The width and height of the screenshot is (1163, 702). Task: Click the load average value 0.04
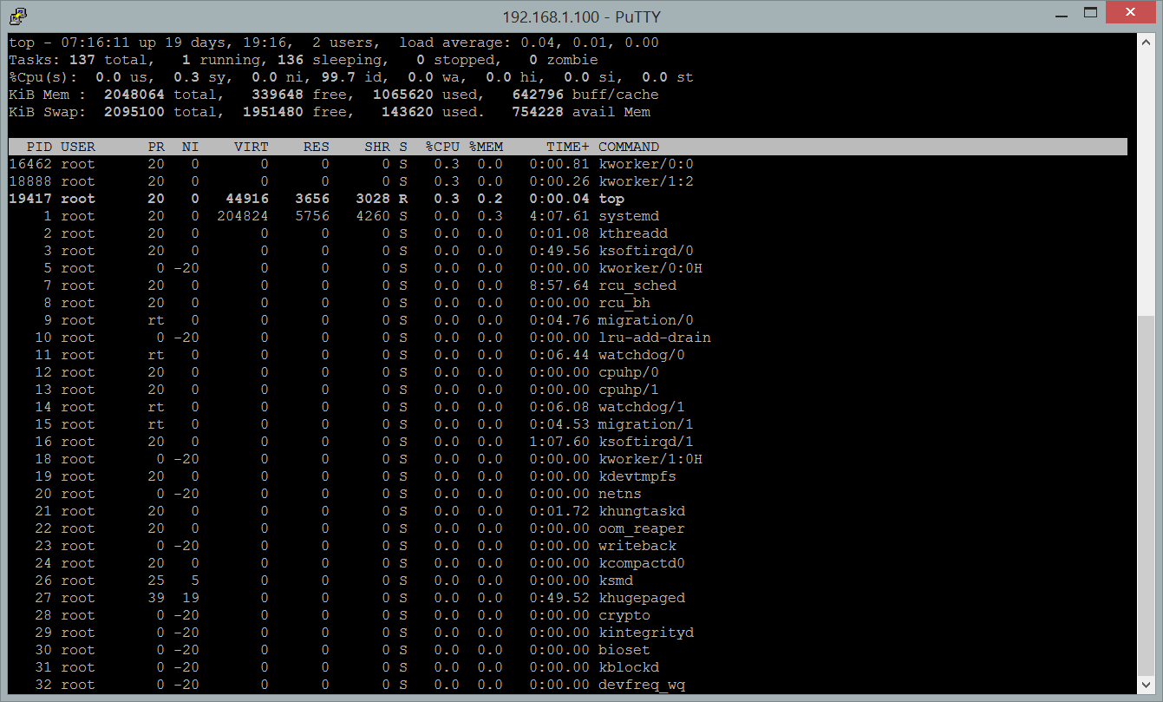pos(538,43)
